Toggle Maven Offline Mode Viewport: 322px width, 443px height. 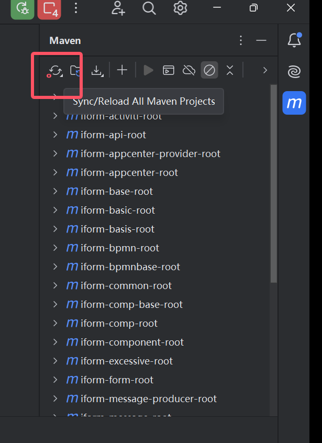188,70
